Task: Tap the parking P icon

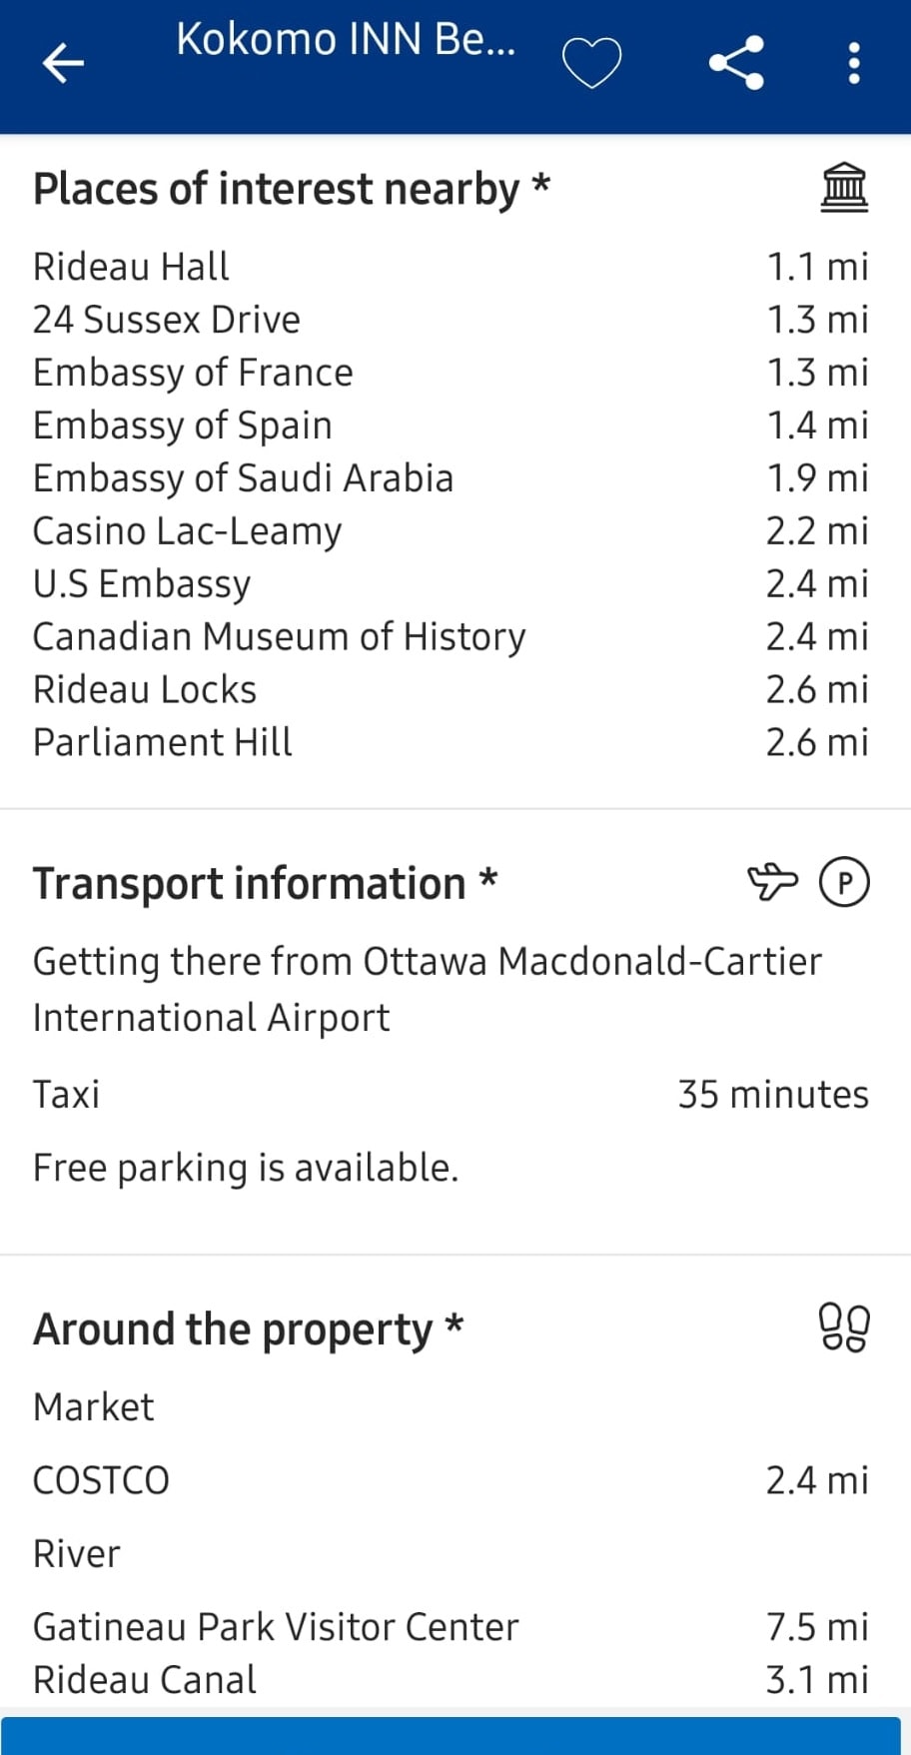Action: (x=844, y=882)
